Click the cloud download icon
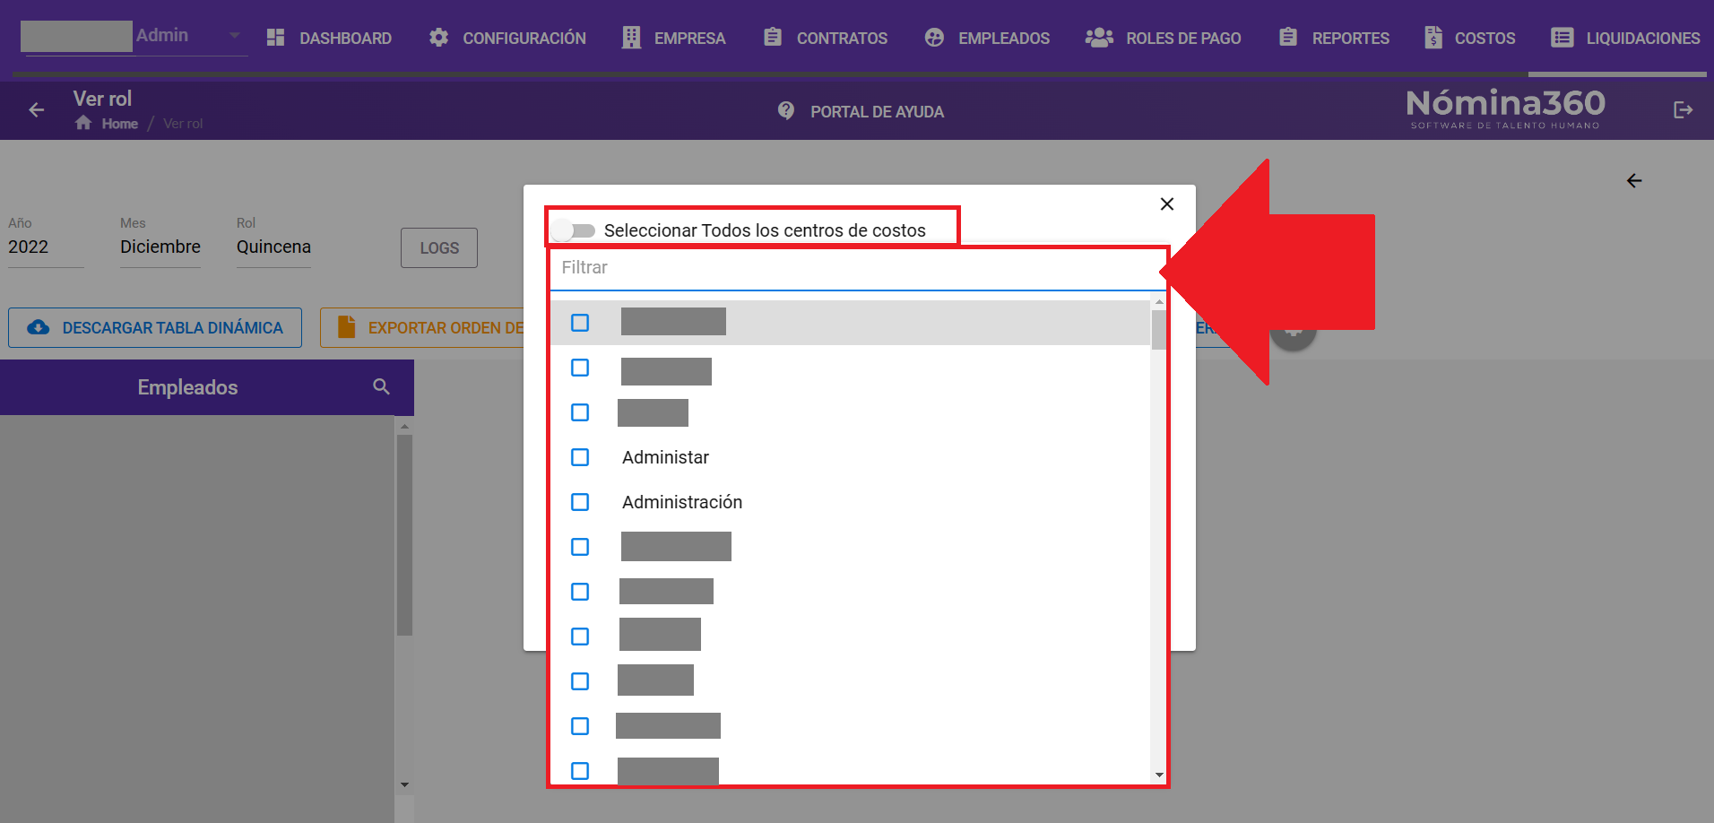 (39, 328)
